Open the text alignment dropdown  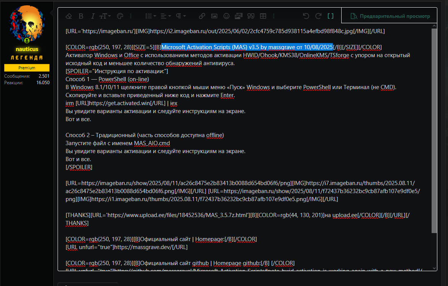click(x=166, y=16)
